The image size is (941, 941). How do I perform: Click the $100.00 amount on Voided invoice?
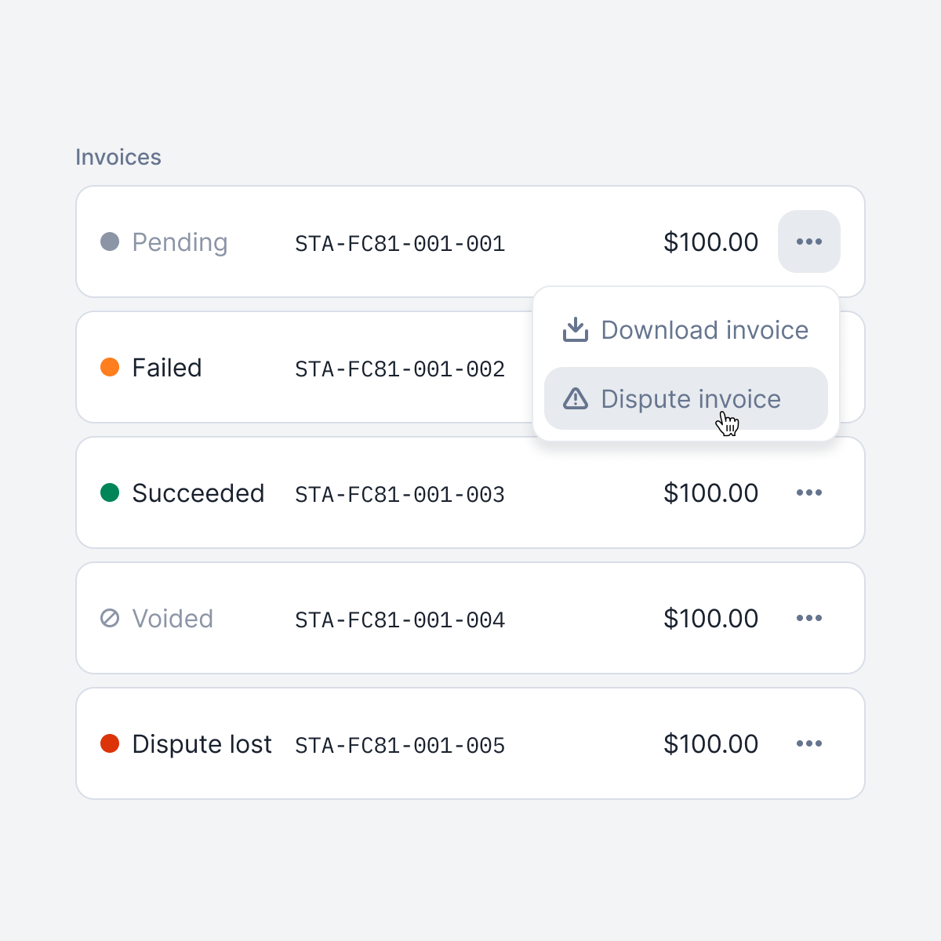click(x=710, y=619)
